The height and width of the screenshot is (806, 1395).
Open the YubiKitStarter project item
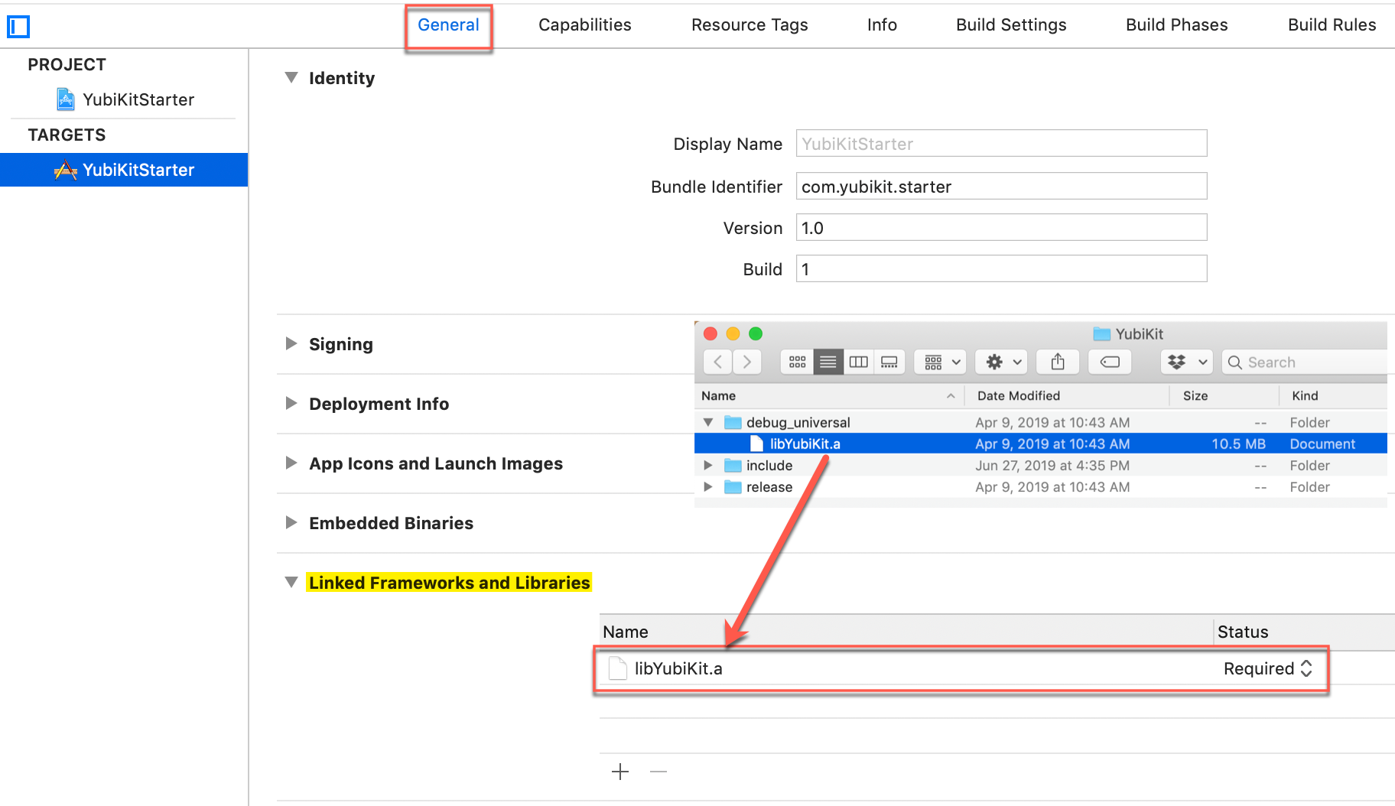click(125, 99)
